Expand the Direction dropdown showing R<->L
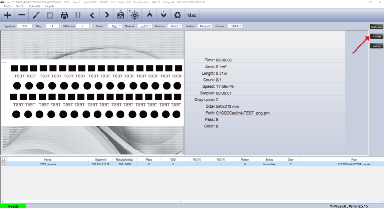The height and width of the screenshot is (209, 385). 175,26
